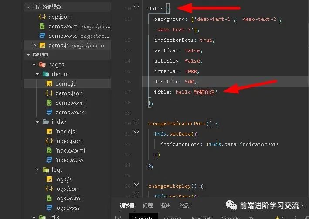Switch to the 输出 panel tab
Image resolution: width=309 pixels, height=219 pixels.
(166, 206)
